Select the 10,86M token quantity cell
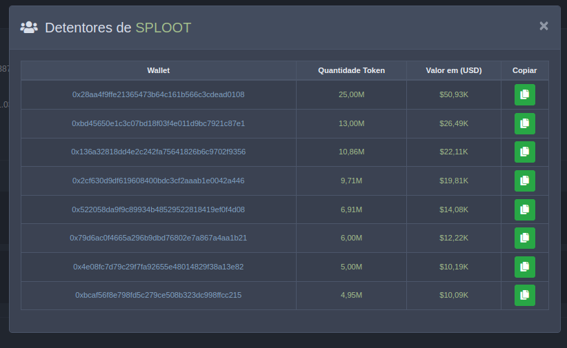Screen dimensions: 567x348 tap(352, 152)
